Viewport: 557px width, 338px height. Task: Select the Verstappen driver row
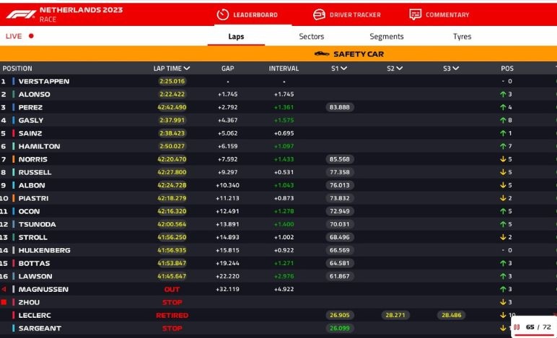click(x=44, y=81)
